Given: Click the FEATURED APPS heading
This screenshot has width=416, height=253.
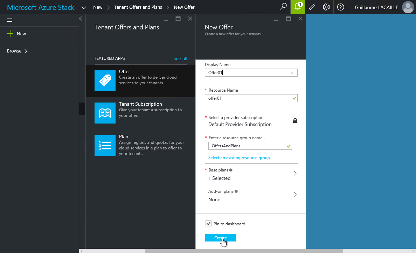Looking at the screenshot, I should click(110, 58).
